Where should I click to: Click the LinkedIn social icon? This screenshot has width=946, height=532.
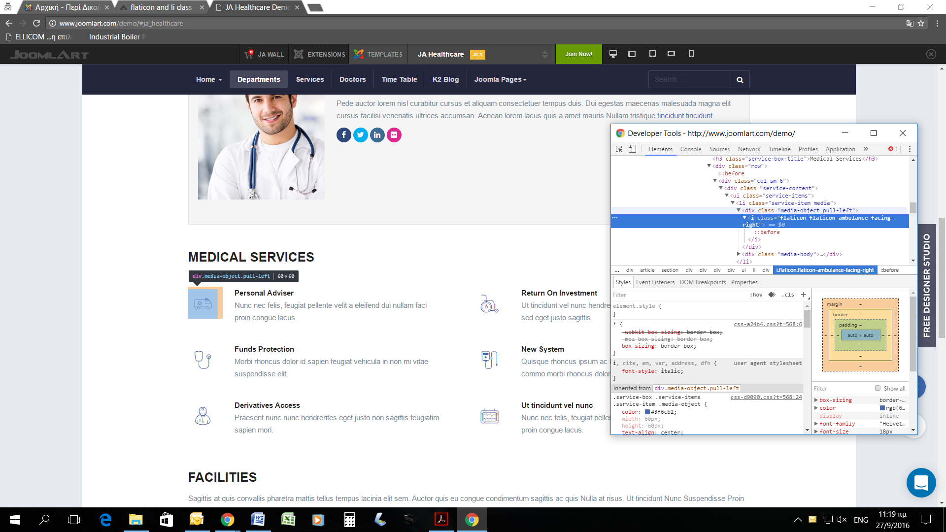coord(377,135)
